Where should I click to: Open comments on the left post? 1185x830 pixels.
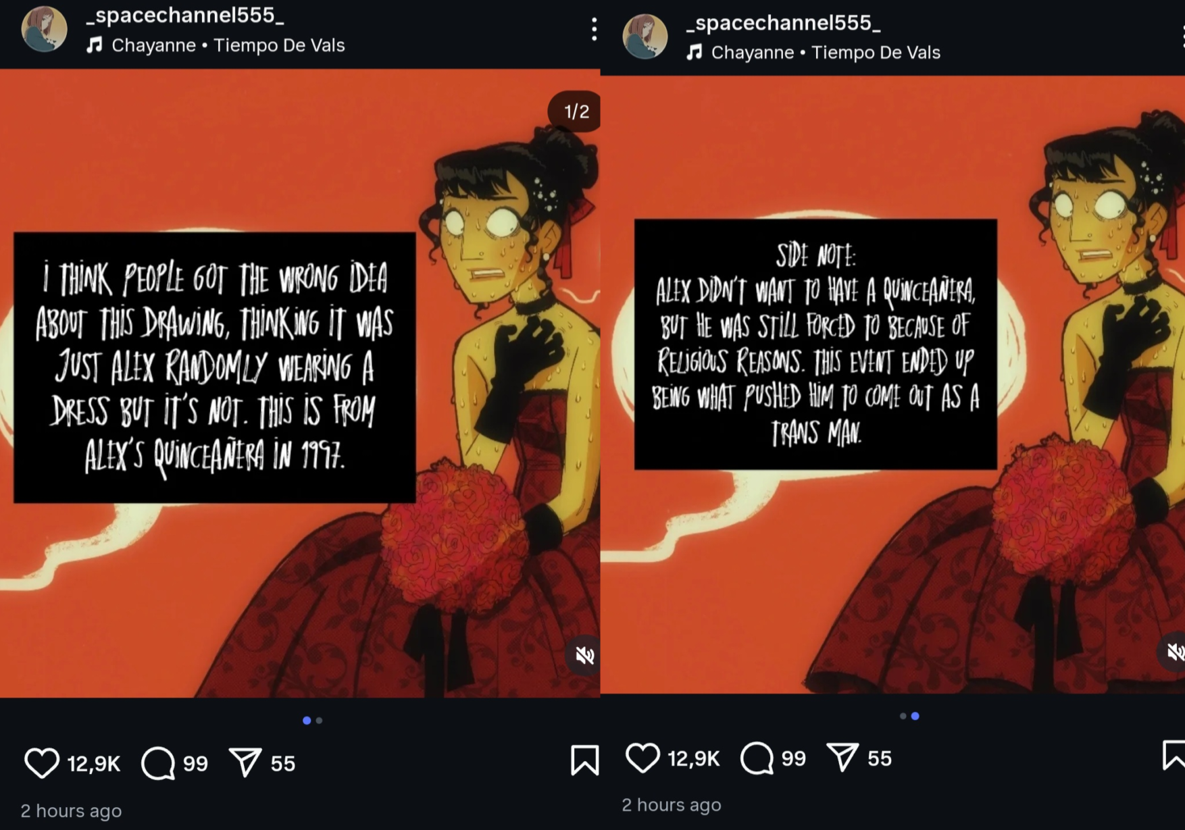tap(158, 763)
